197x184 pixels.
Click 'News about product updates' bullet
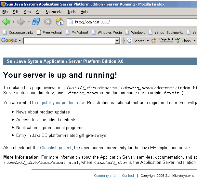(43, 112)
